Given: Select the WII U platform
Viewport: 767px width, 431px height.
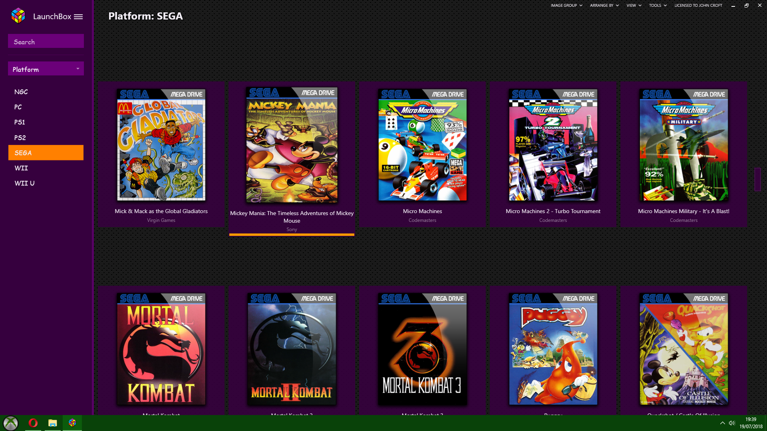Looking at the screenshot, I should coord(46,183).
